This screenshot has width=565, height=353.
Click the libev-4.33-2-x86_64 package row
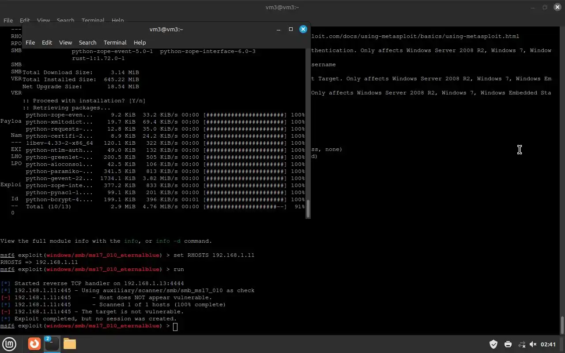(165, 143)
